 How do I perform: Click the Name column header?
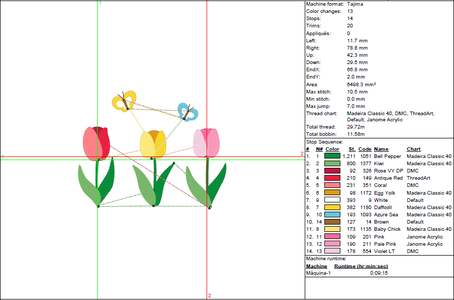(x=381, y=149)
